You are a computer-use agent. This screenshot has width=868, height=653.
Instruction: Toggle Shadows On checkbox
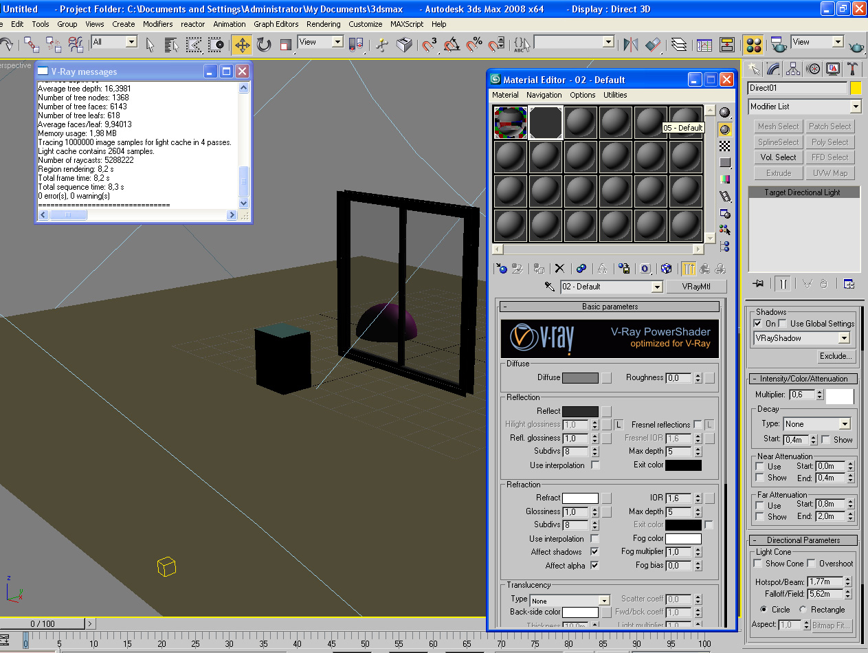758,323
